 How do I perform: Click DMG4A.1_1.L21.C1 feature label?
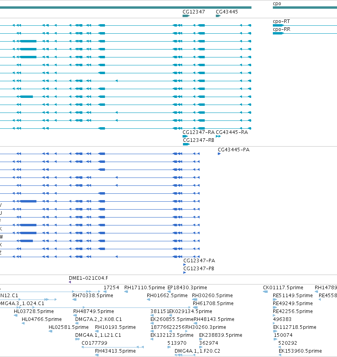[98, 335]
